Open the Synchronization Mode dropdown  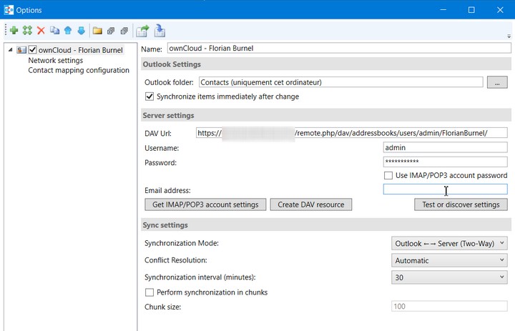coord(449,244)
